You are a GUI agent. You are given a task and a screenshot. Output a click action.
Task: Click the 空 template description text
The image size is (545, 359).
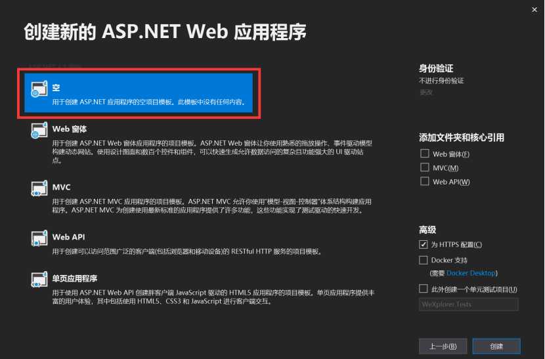[150, 102]
